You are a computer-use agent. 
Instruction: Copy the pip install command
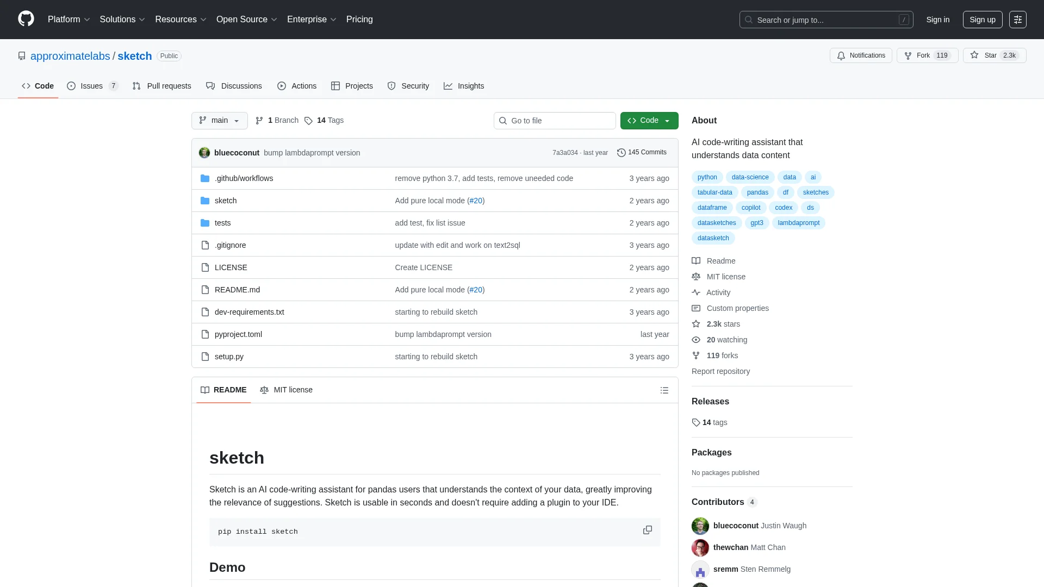[x=647, y=530]
